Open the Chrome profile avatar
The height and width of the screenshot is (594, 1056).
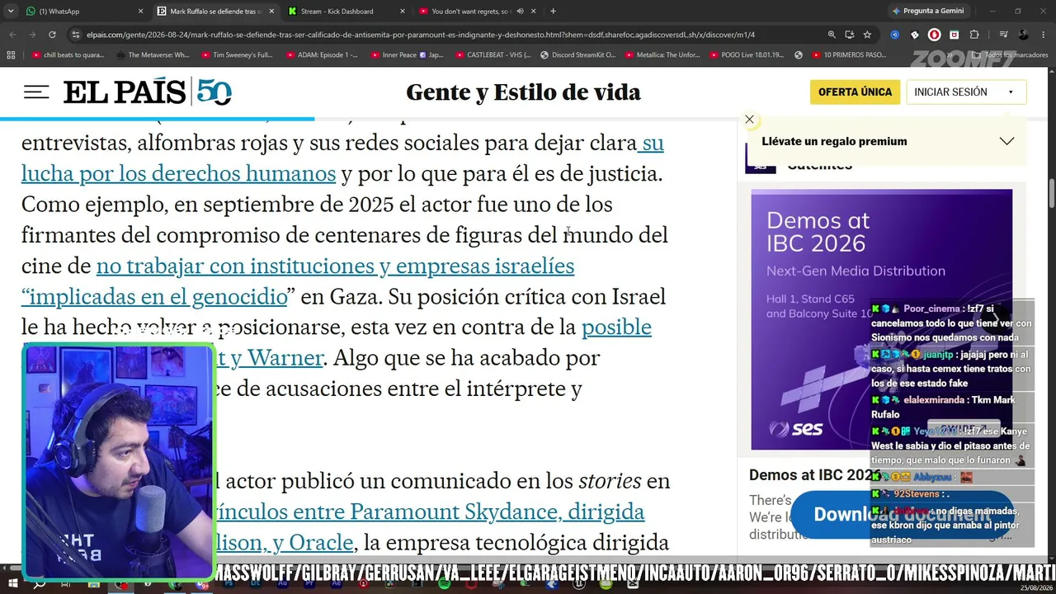(1023, 35)
